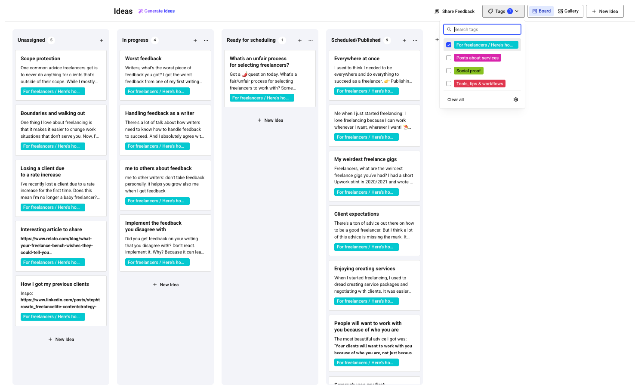Click New Idea at bottom of In progress

pyautogui.click(x=166, y=285)
